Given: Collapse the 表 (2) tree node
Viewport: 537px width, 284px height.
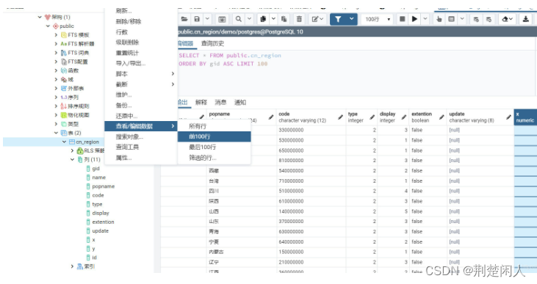Looking at the screenshot, I should [56, 133].
